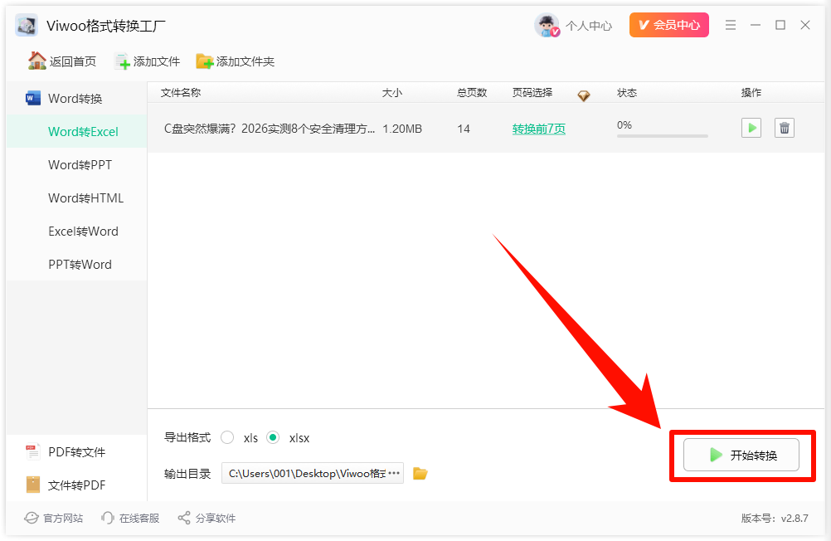Open the user avatar profile icon
The height and width of the screenshot is (541, 831).
tap(547, 25)
